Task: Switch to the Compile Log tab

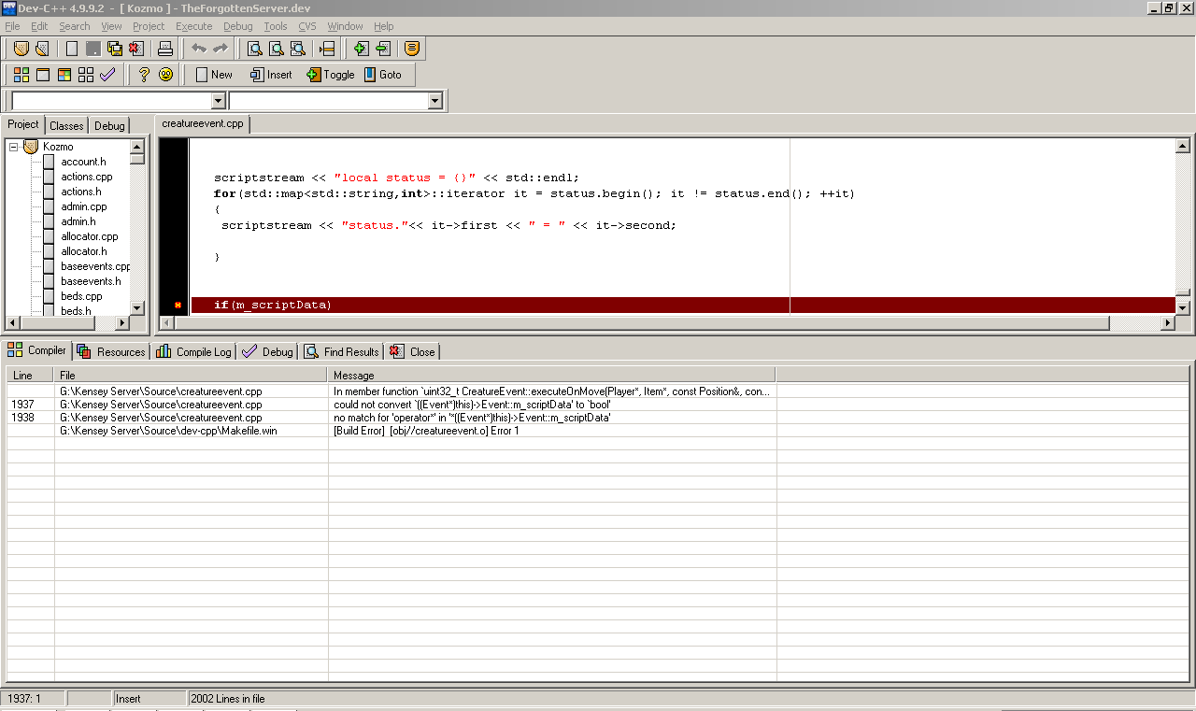Action: (194, 352)
